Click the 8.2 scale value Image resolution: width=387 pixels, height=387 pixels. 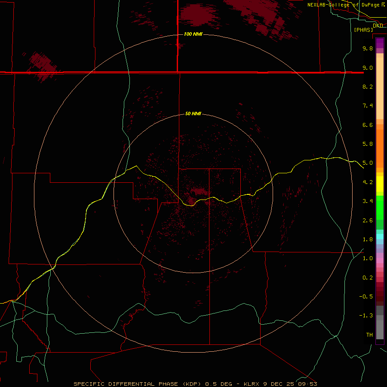(368, 86)
